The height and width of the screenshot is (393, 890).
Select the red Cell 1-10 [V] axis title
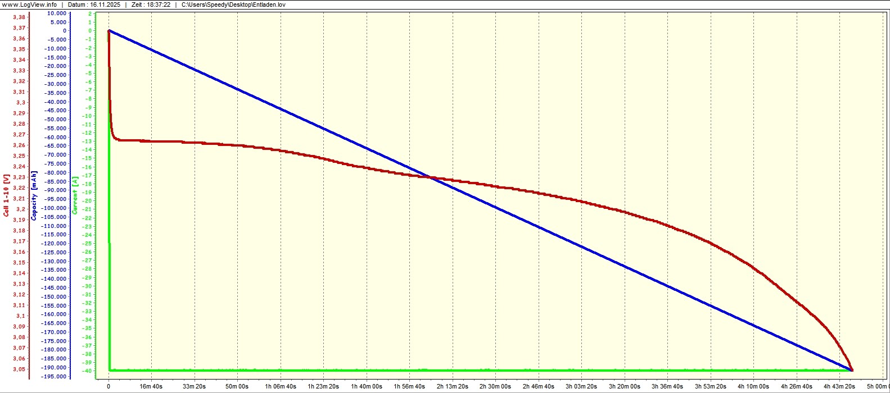pos(6,195)
